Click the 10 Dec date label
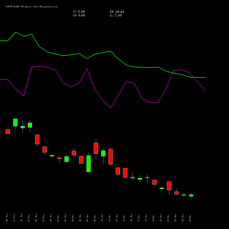The height and width of the screenshot is (229, 229). pos(102,218)
